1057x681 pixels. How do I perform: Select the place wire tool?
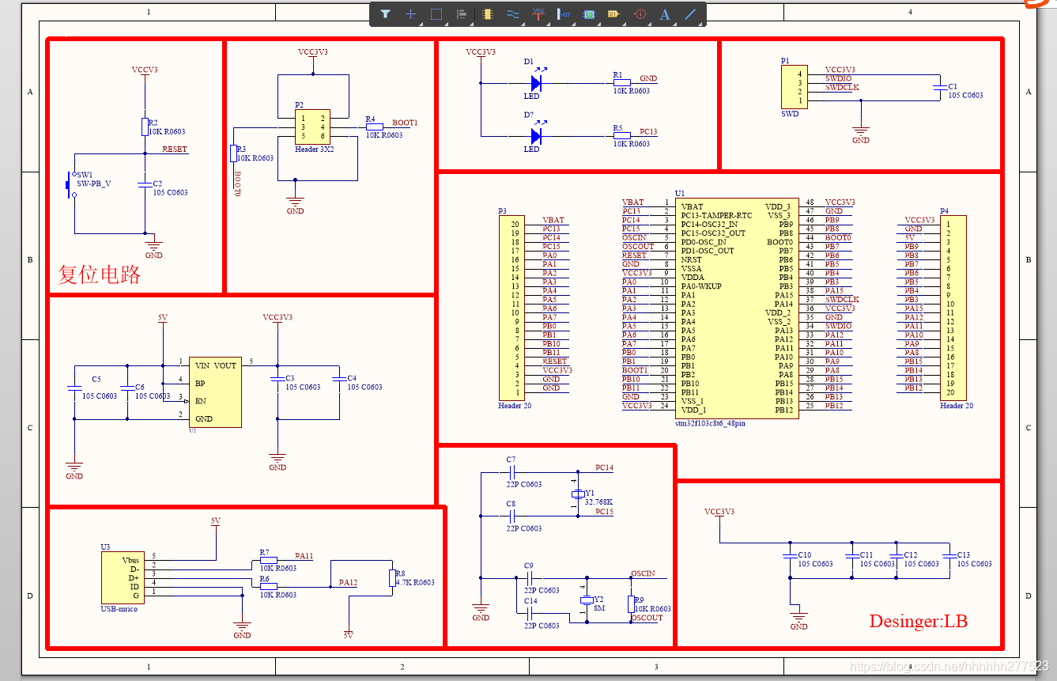pos(513,13)
